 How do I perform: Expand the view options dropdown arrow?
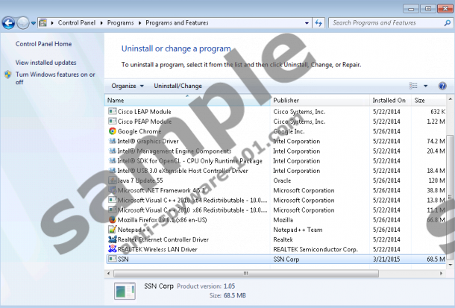(425, 86)
